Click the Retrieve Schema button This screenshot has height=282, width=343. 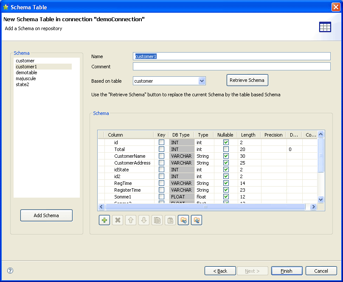pos(247,80)
